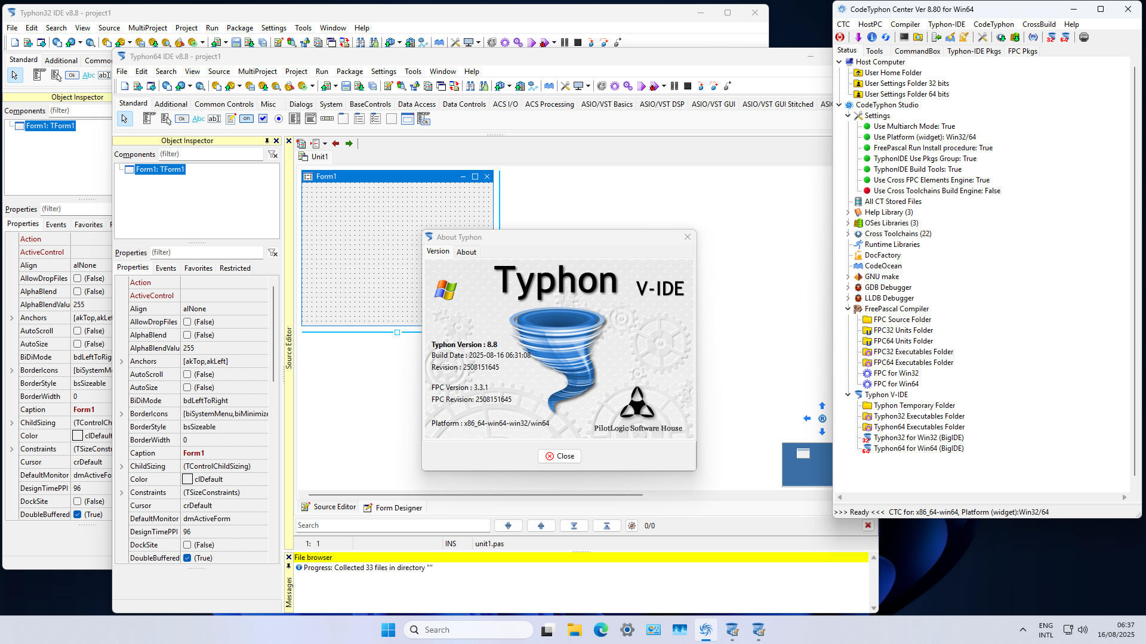The width and height of the screenshot is (1146, 644).
Task: Click the purple down-arrow icon in CodeTyphon Center
Action: 858,38
